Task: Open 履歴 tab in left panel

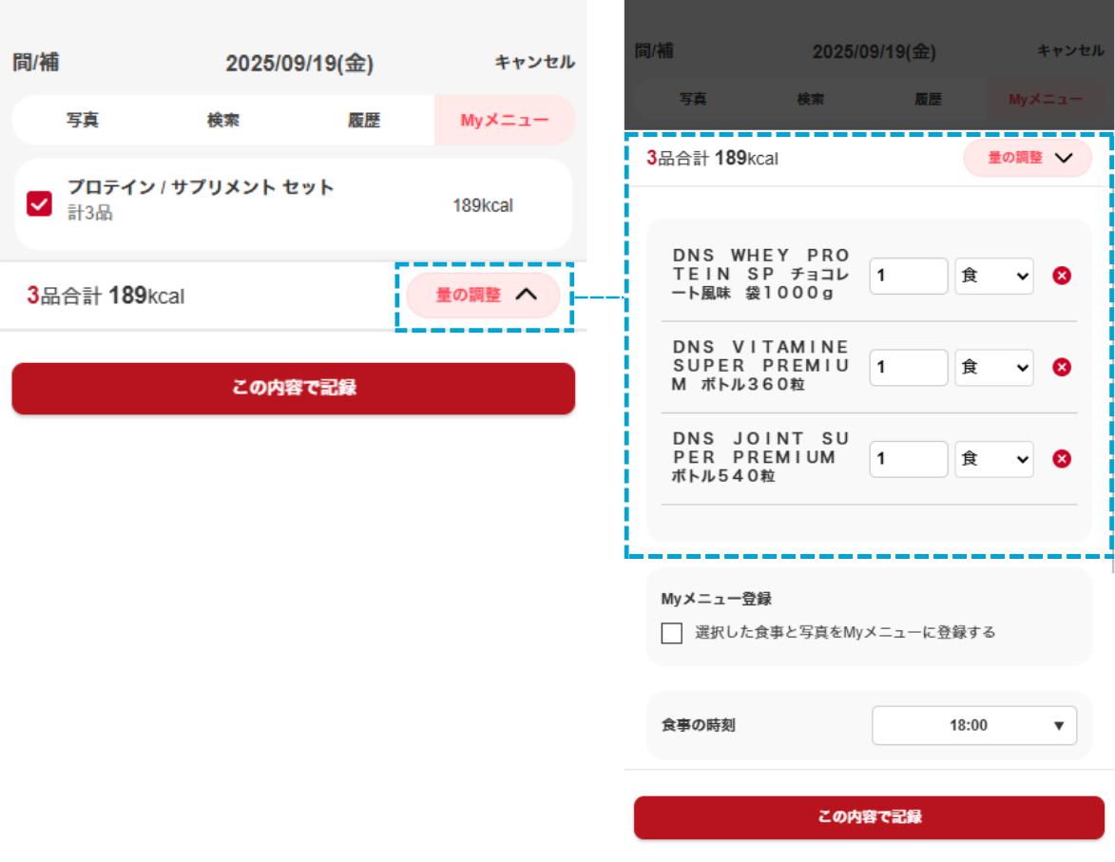Action: 364,121
